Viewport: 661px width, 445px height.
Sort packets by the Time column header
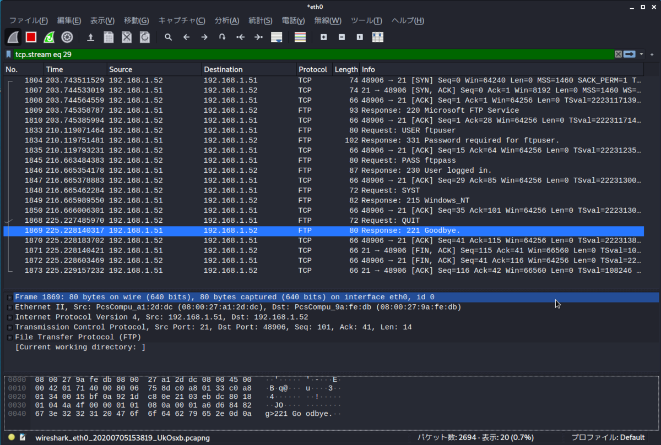tap(75, 69)
